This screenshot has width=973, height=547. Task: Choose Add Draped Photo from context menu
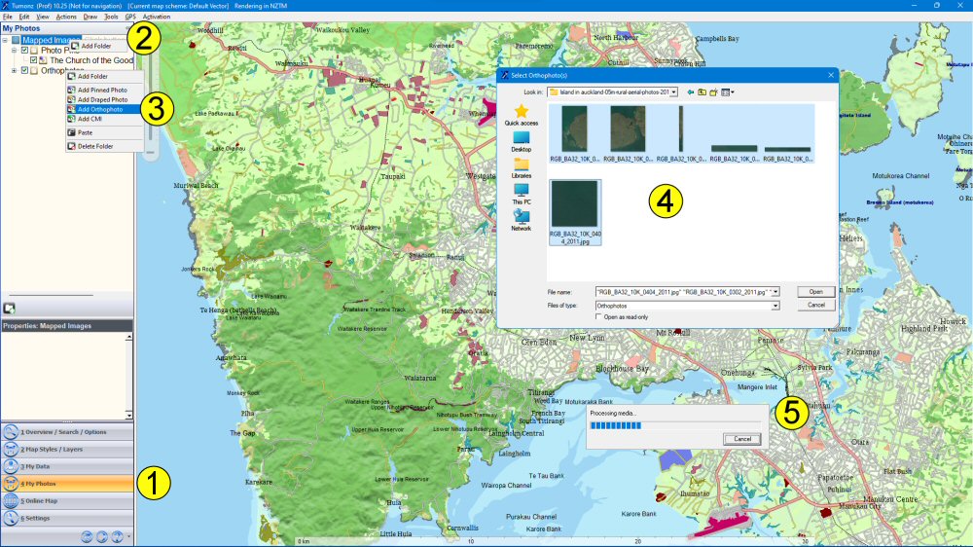(x=104, y=99)
